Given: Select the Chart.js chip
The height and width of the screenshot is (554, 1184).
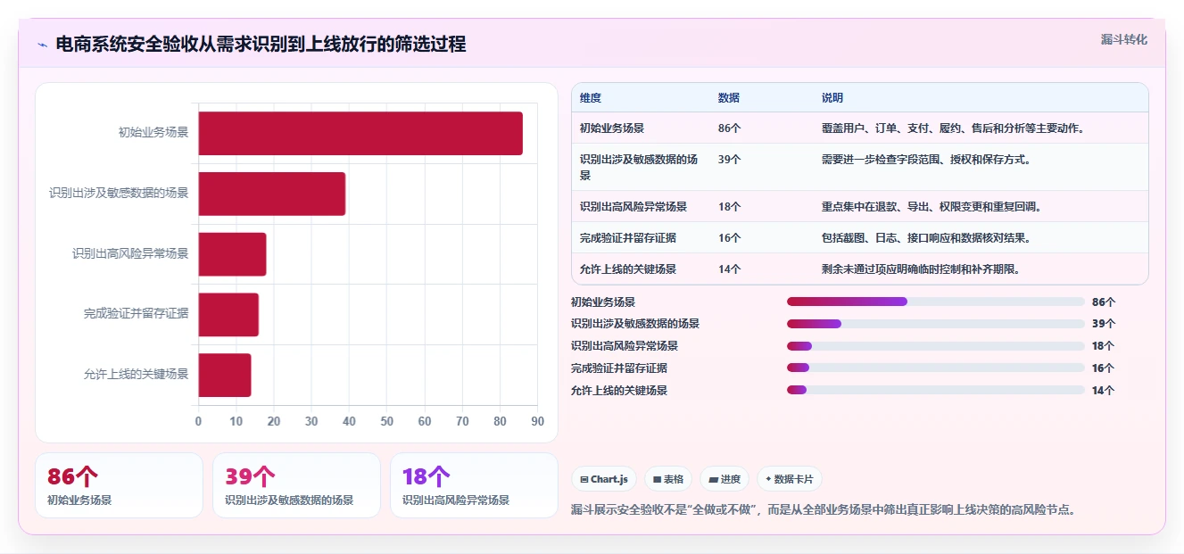Looking at the screenshot, I should [604, 479].
